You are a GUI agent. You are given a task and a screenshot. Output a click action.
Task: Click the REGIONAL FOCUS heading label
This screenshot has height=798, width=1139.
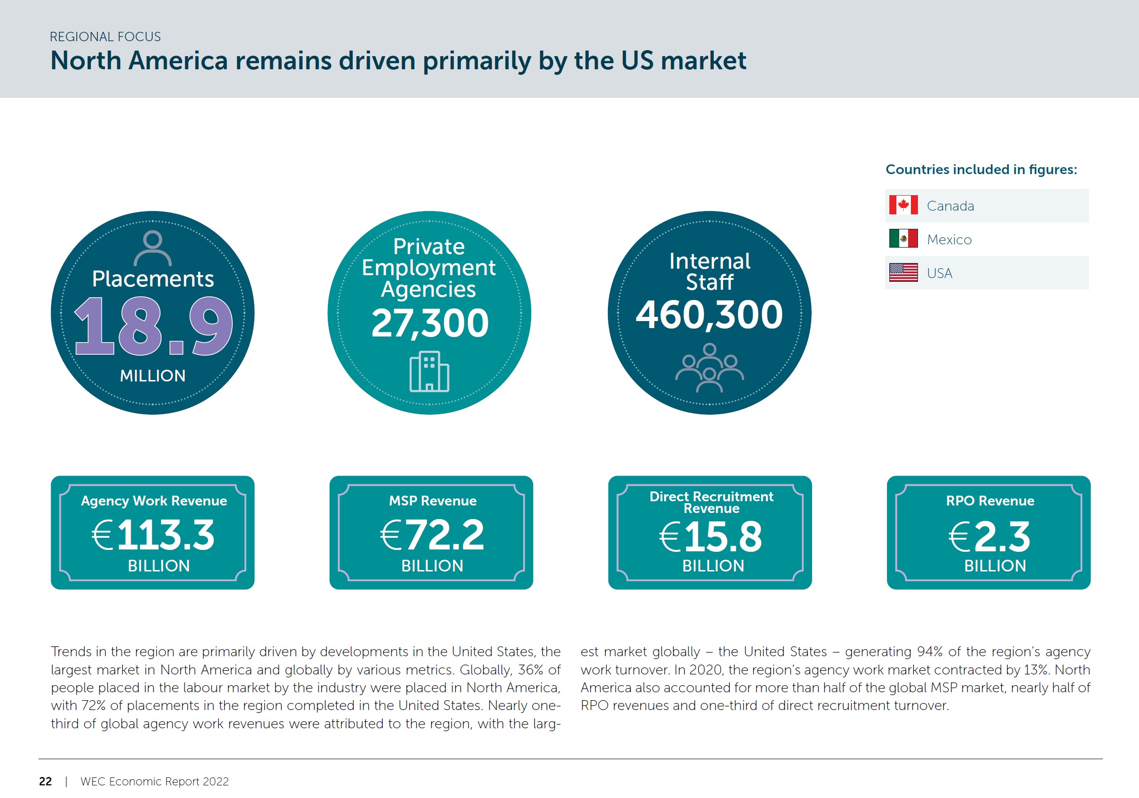[105, 37]
